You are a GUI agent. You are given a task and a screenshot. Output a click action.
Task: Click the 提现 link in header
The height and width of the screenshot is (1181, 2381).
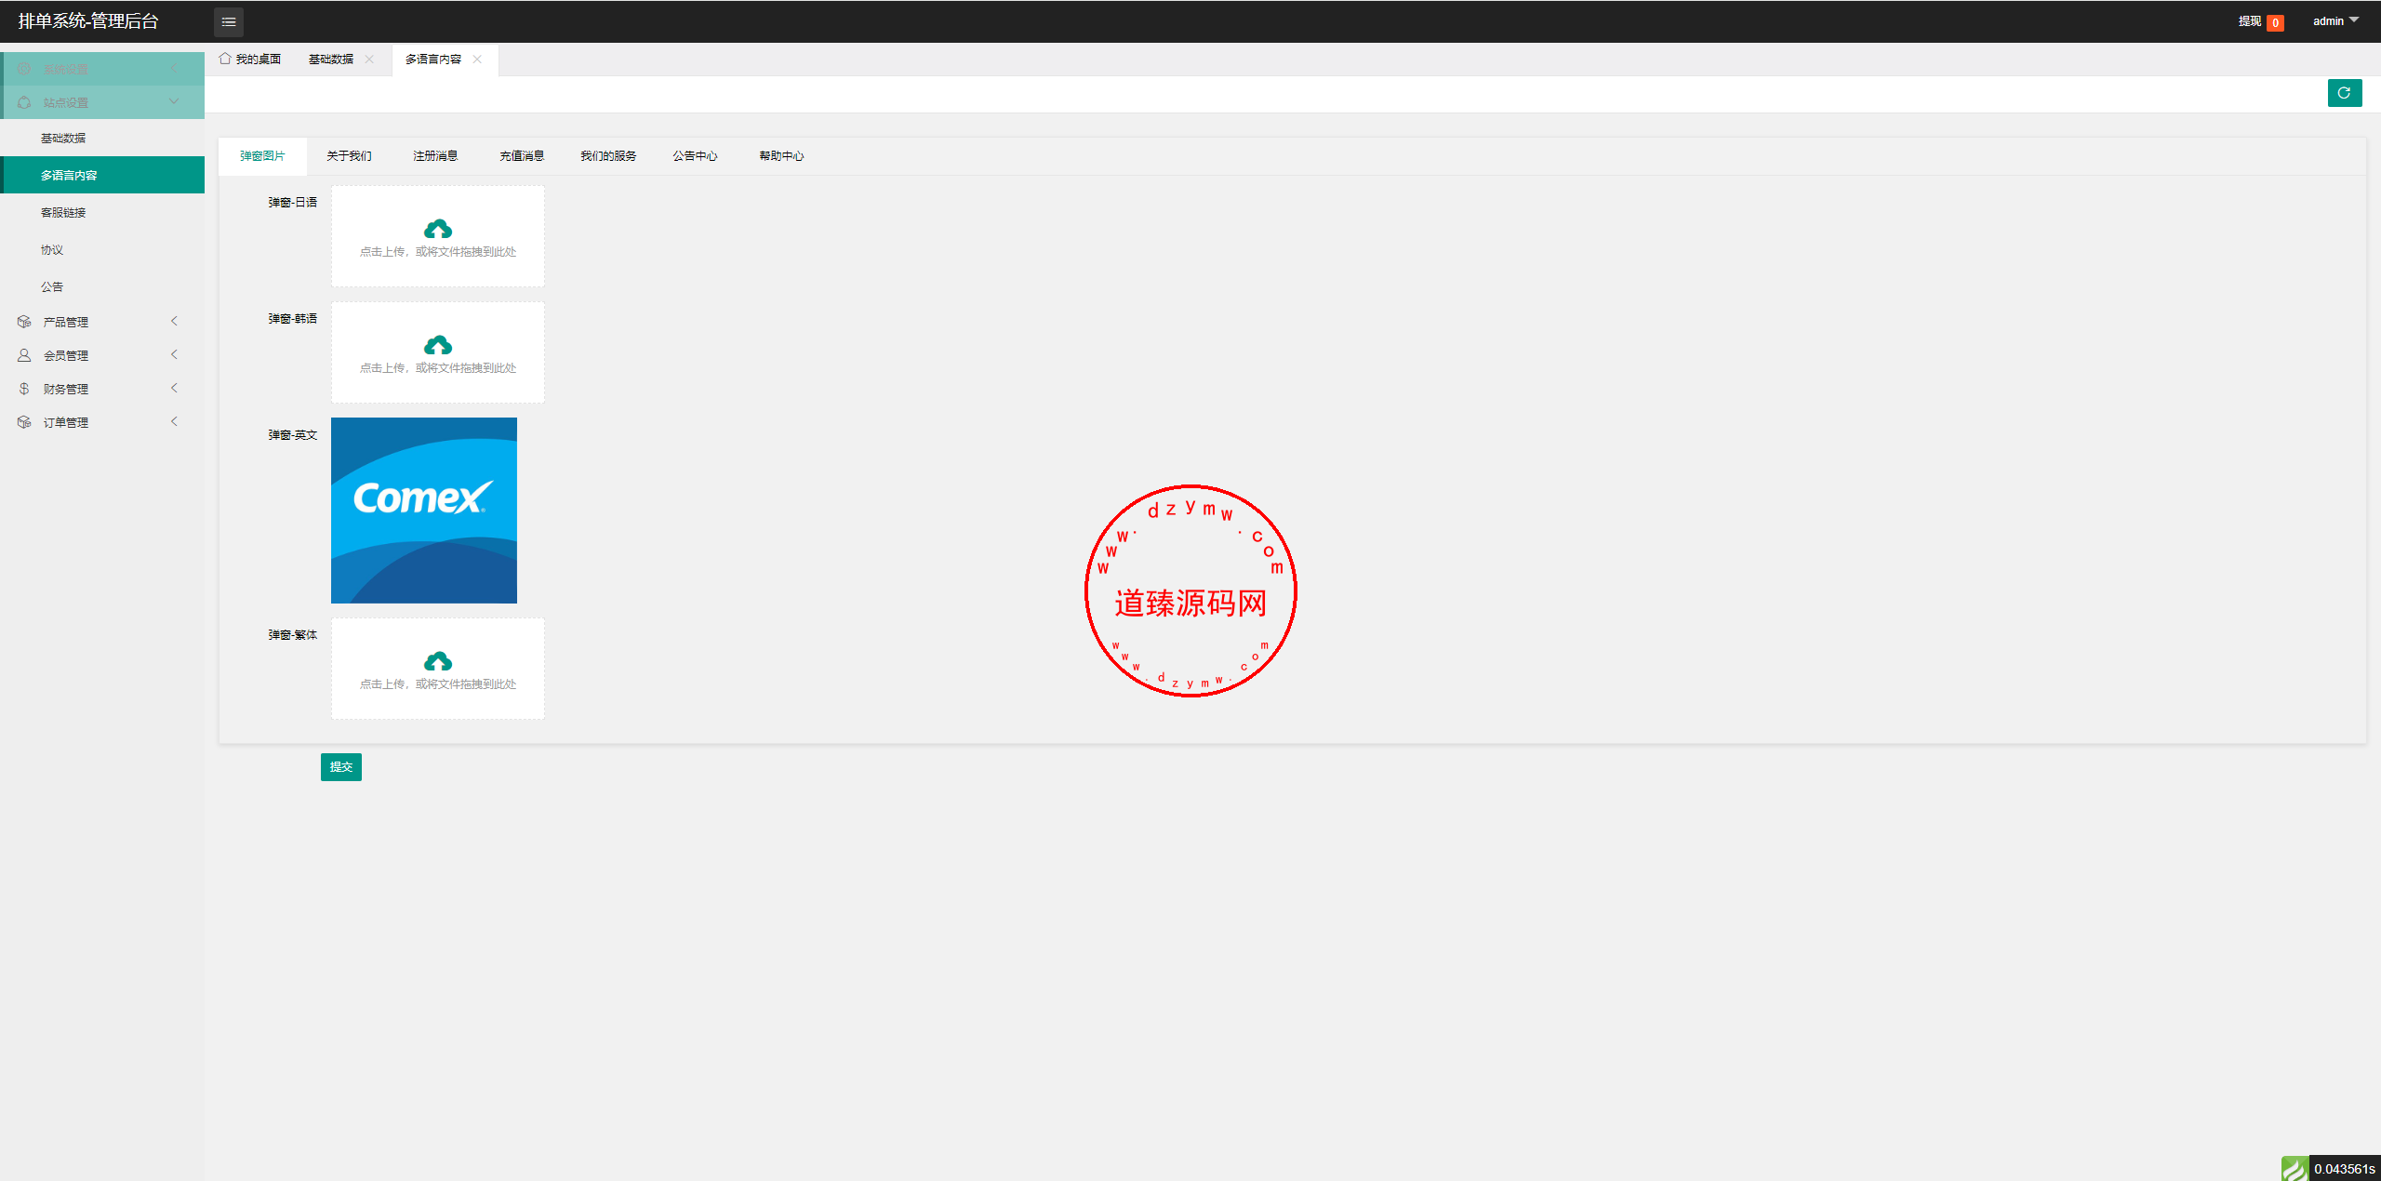click(2249, 21)
